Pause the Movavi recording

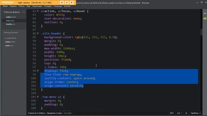(x=67, y=3)
